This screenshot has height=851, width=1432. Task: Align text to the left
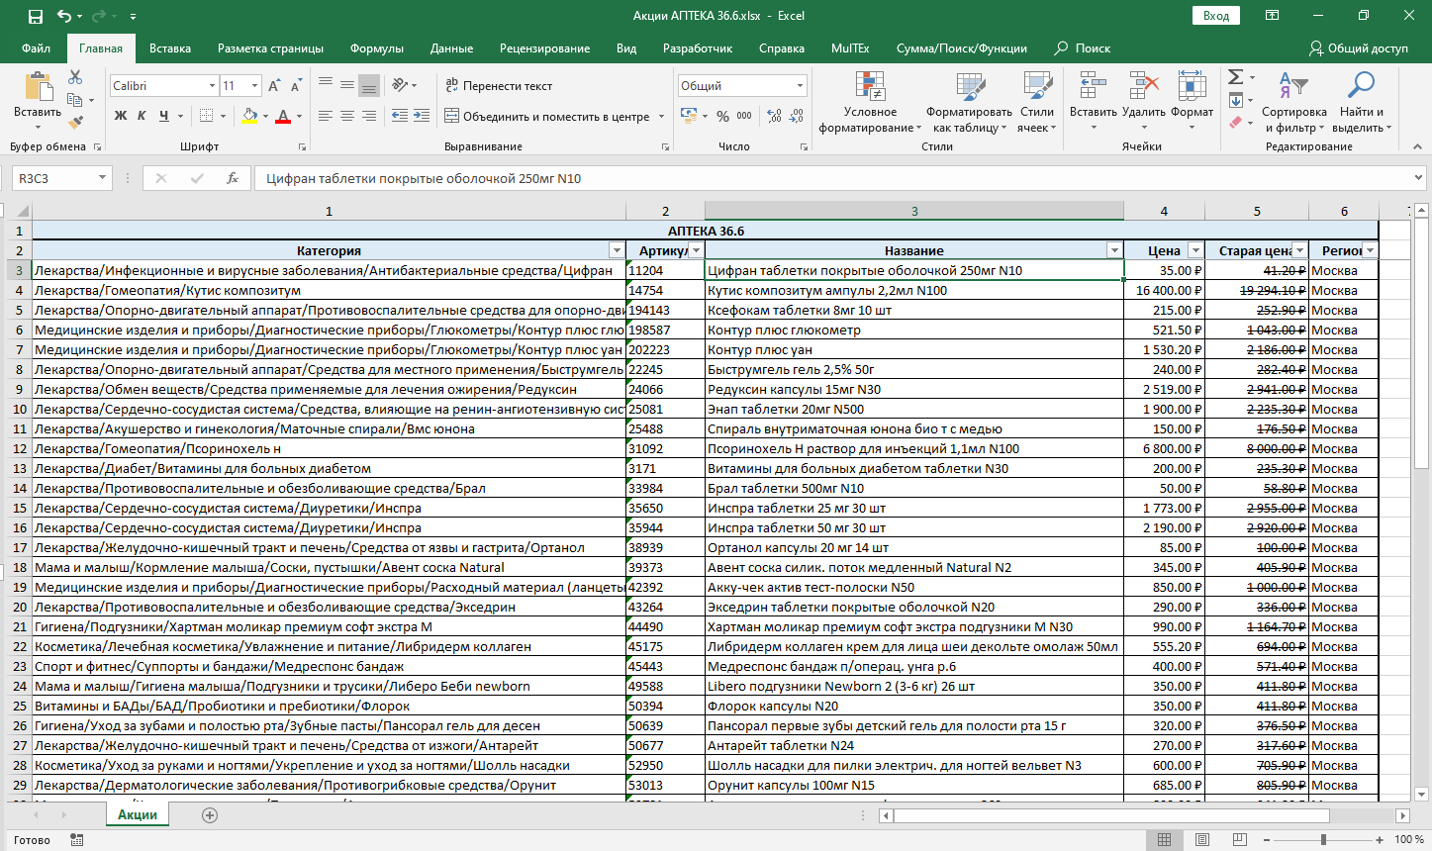click(x=325, y=116)
